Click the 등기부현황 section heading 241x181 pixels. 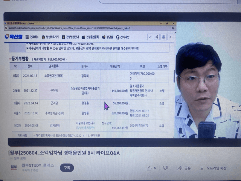20,59
